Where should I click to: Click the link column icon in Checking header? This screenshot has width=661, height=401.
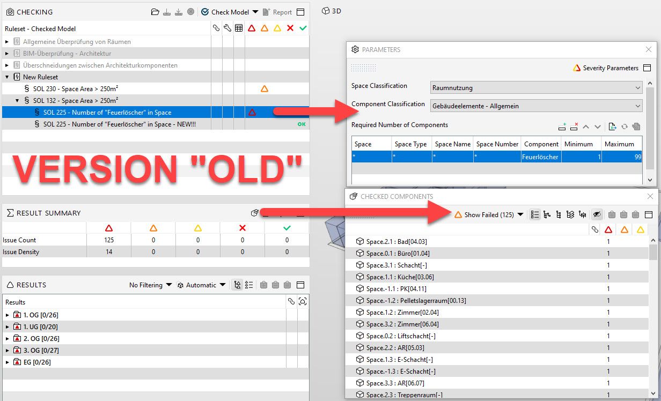point(216,28)
